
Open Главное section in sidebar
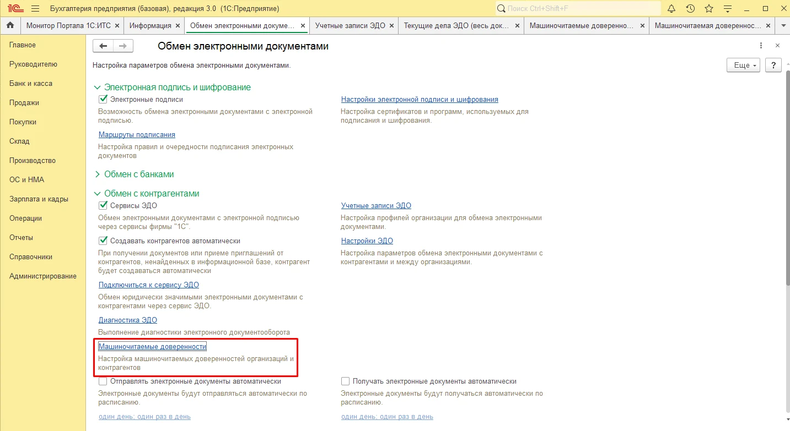point(23,45)
